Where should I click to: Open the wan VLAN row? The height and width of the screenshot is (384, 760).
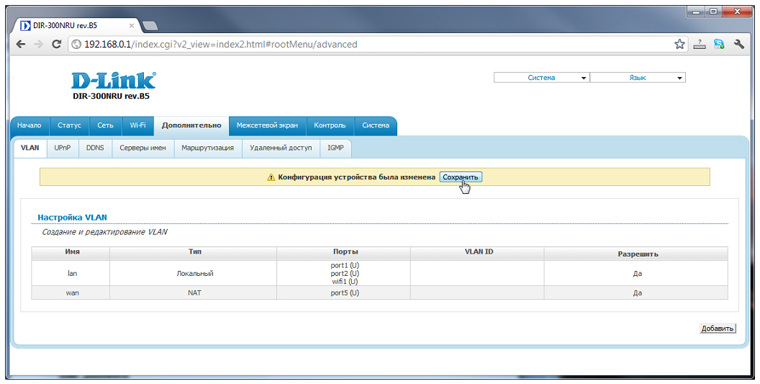click(x=72, y=293)
